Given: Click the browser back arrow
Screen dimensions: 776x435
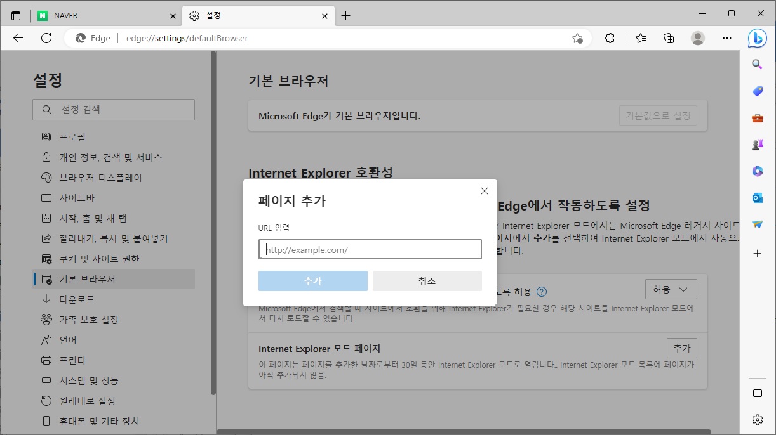Looking at the screenshot, I should coord(18,38).
